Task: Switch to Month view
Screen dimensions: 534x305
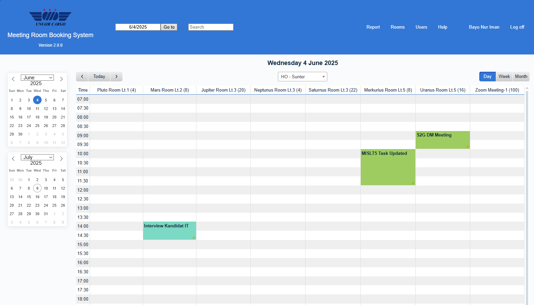Action: pos(521,77)
